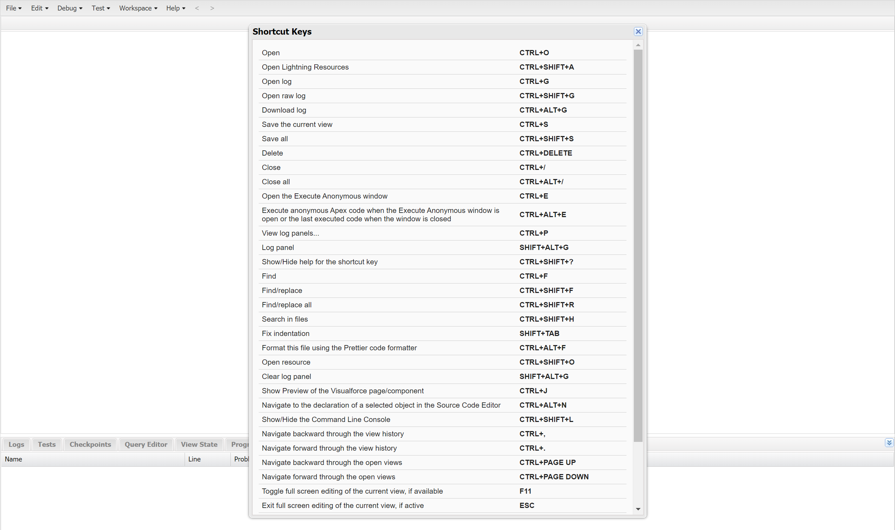Open the File menu
This screenshot has width=895, height=530.
[x=14, y=8]
